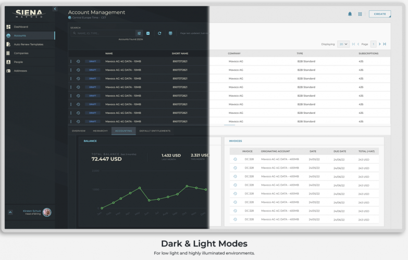Viewport: 408px width, 260px height.
Task: Sort invoices by TOTAL (+VAT) header
Action: tap(366, 151)
